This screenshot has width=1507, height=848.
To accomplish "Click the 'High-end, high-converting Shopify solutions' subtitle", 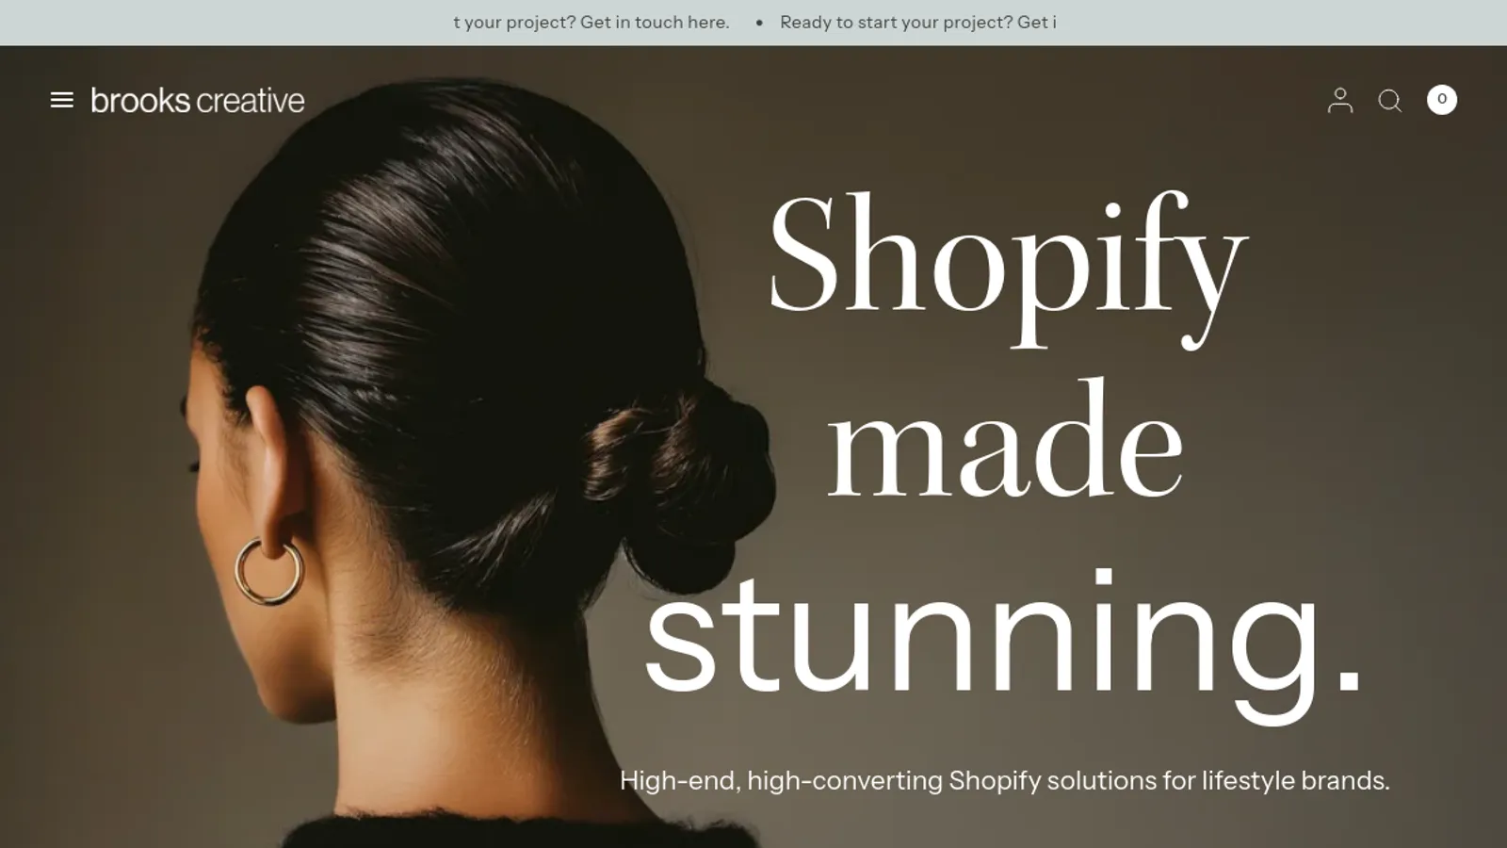I will coord(1004,780).
